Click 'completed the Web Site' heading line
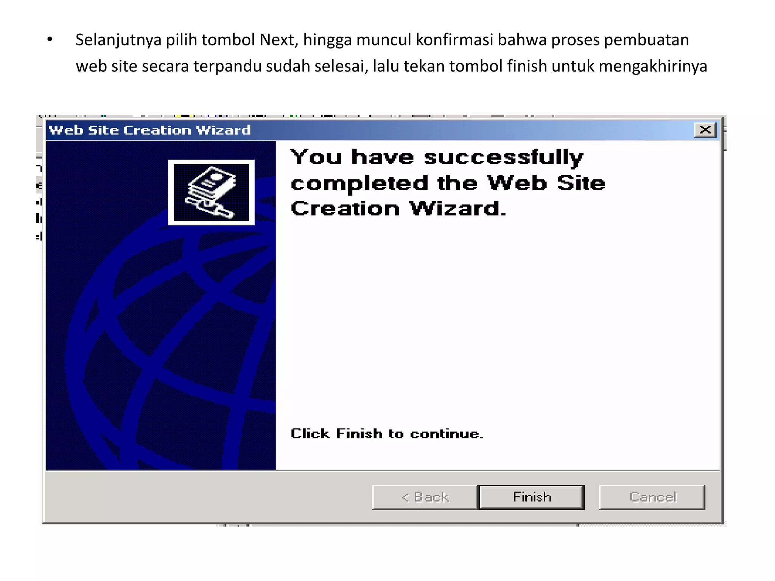The image size is (775, 581). [x=448, y=183]
